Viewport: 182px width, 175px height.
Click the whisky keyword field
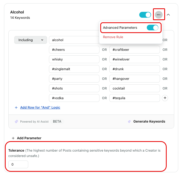74,59
